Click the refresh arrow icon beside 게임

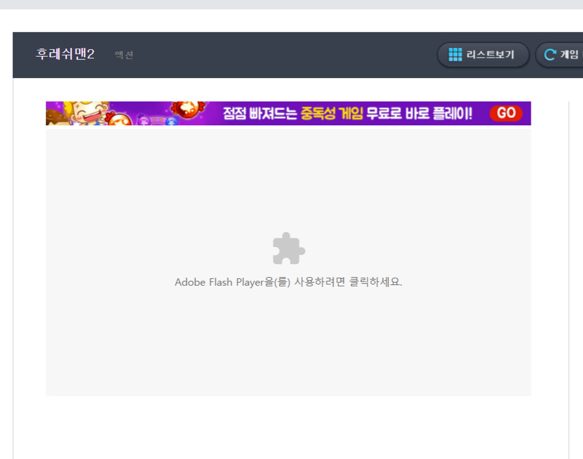[x=549, y=55]
